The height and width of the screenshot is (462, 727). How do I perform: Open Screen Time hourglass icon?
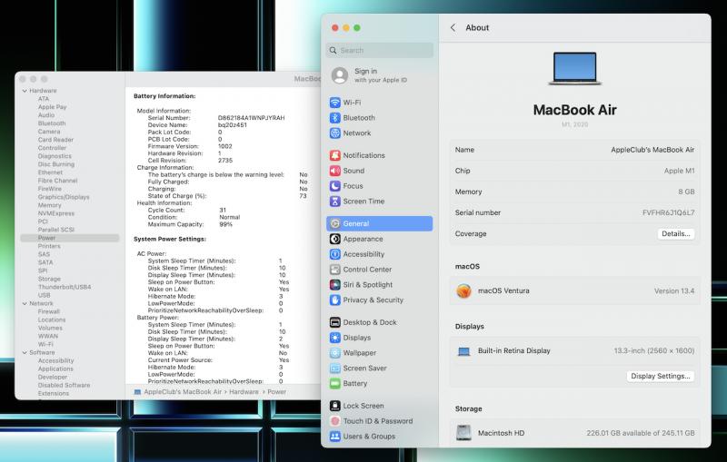point(334,201)
